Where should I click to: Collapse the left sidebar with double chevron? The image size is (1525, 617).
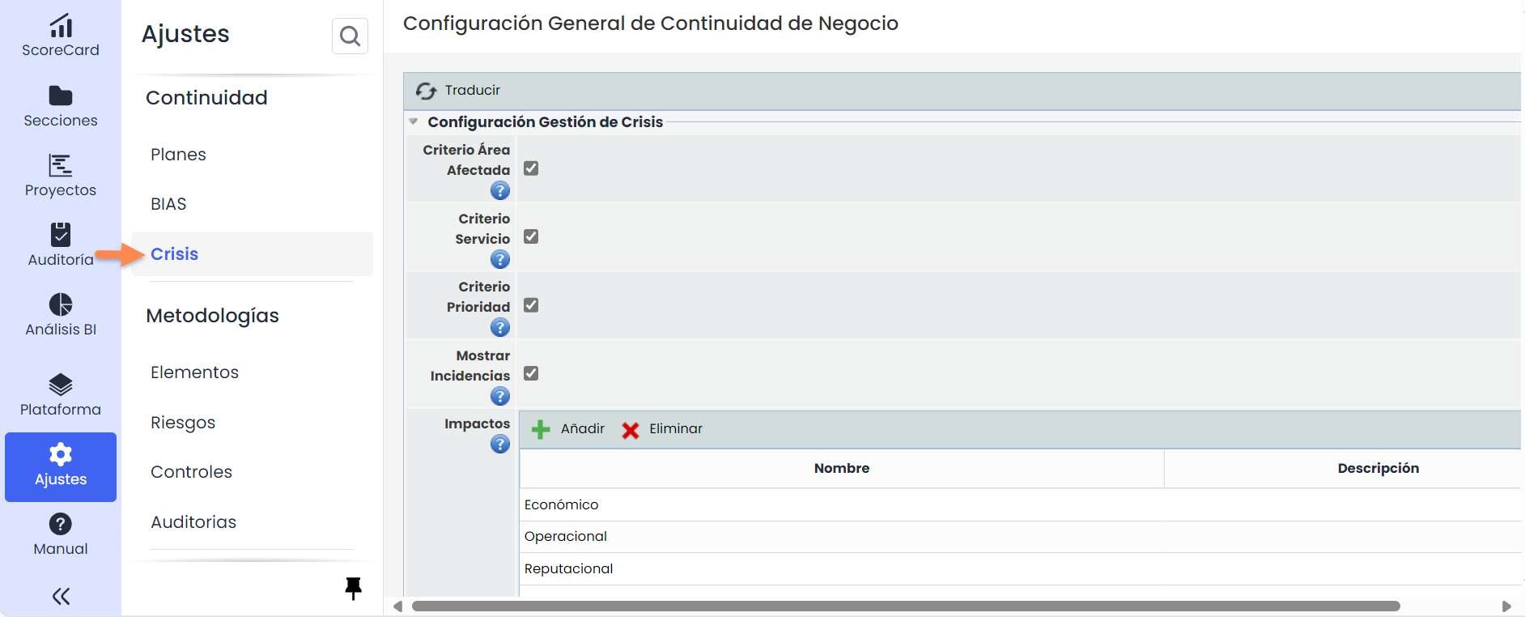(61, 597)
